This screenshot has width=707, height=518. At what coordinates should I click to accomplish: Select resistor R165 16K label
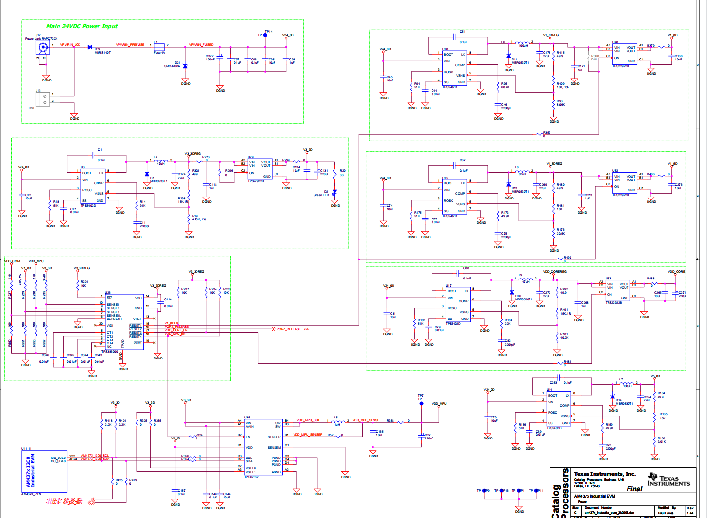[x=663, y=416]
